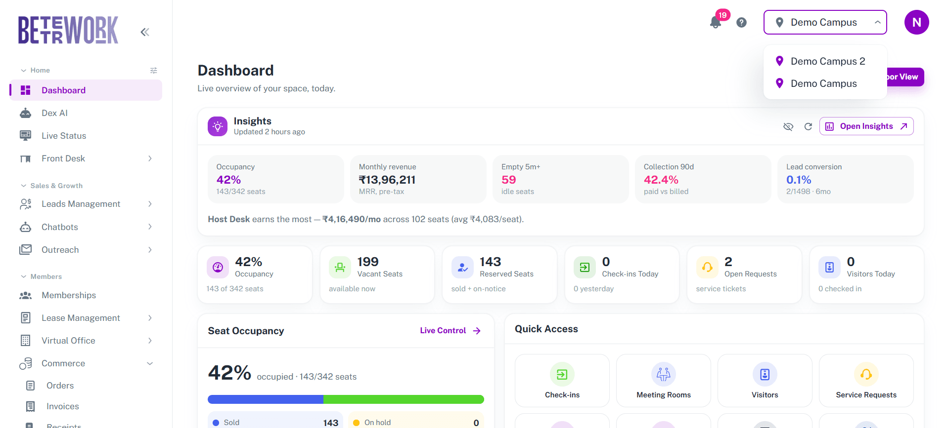Click the partially hidden Floor View button
Viewport: 948px width, 428px height.
(905, 77)
